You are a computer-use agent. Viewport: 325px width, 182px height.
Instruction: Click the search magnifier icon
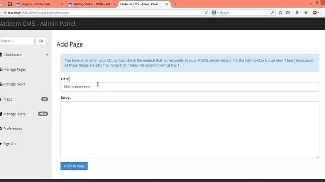pos(272,13)
